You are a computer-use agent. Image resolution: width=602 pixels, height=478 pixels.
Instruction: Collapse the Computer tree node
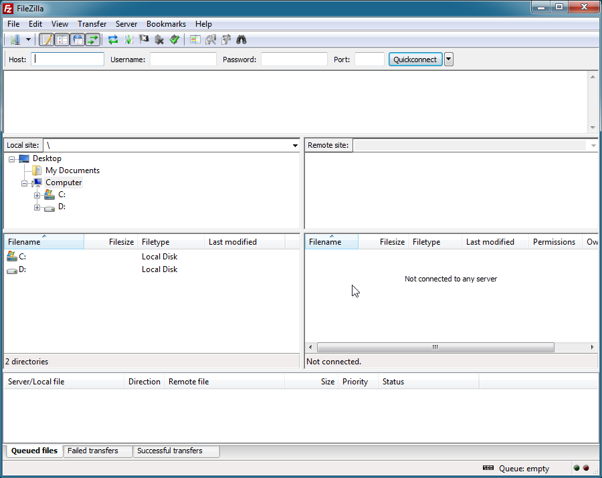(24, 183)
